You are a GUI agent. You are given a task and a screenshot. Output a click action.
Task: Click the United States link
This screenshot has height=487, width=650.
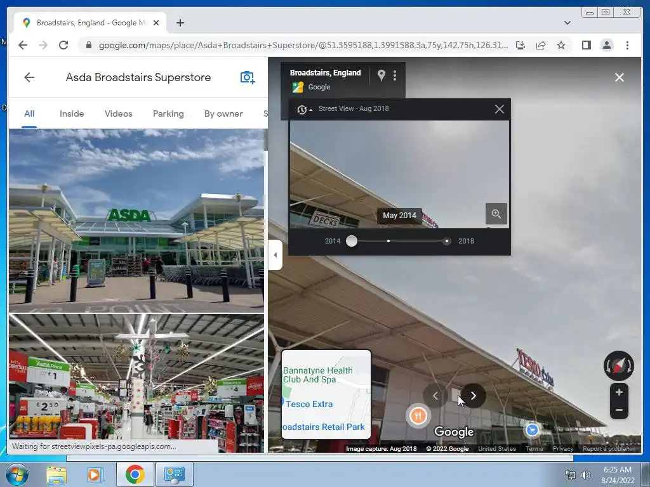click(x=496, y=448)
